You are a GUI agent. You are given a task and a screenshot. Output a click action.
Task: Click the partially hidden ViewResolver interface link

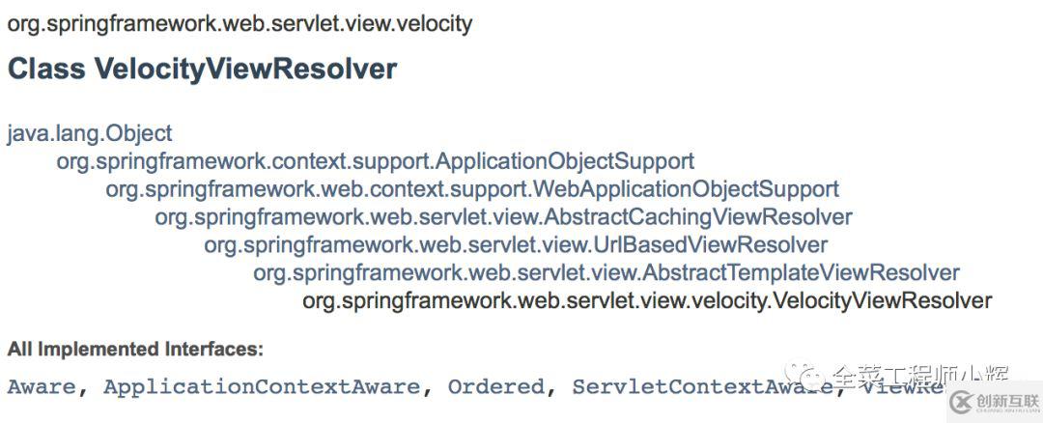[x=901, y=387]
